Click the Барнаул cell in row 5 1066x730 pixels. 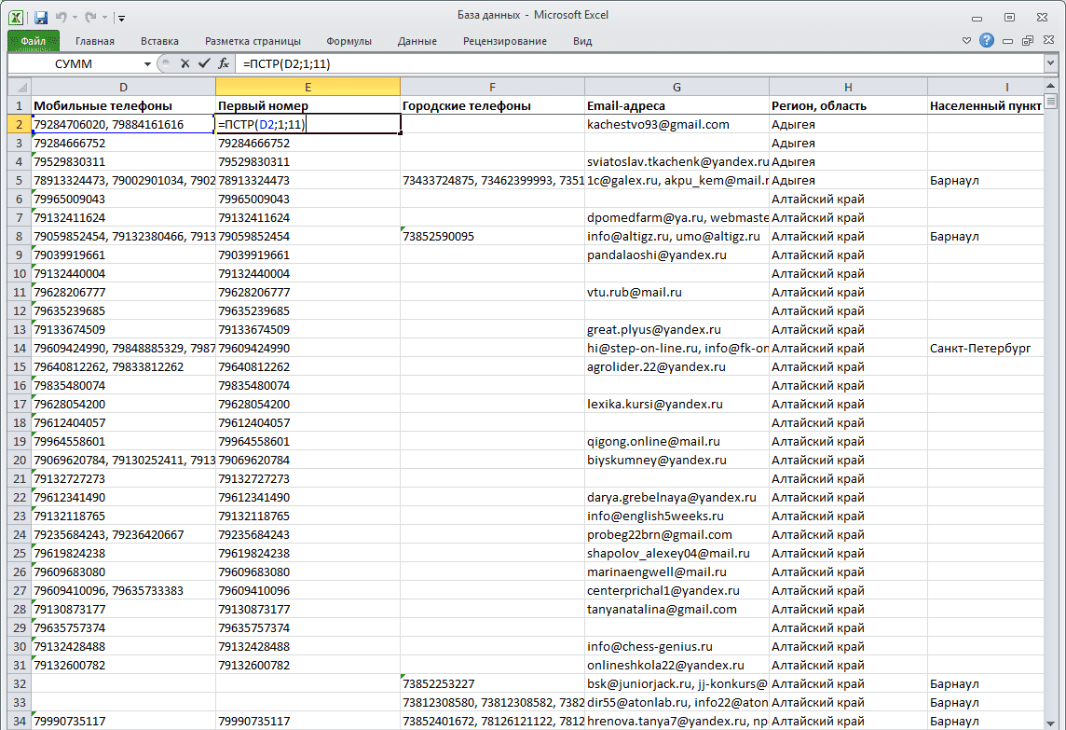pyautogui.click(x=985, y=181)
